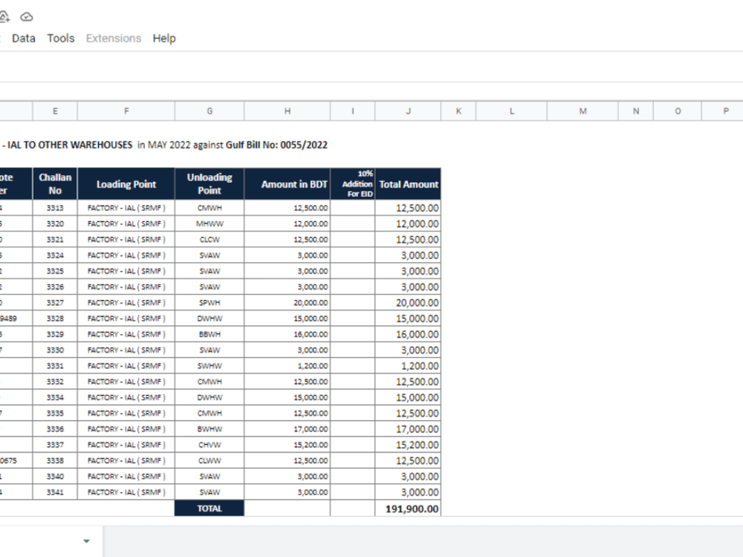Click Loading Point cell in challan 3336 row
The width and height of the screenshot is (743, 557).
tap(126, 429)
